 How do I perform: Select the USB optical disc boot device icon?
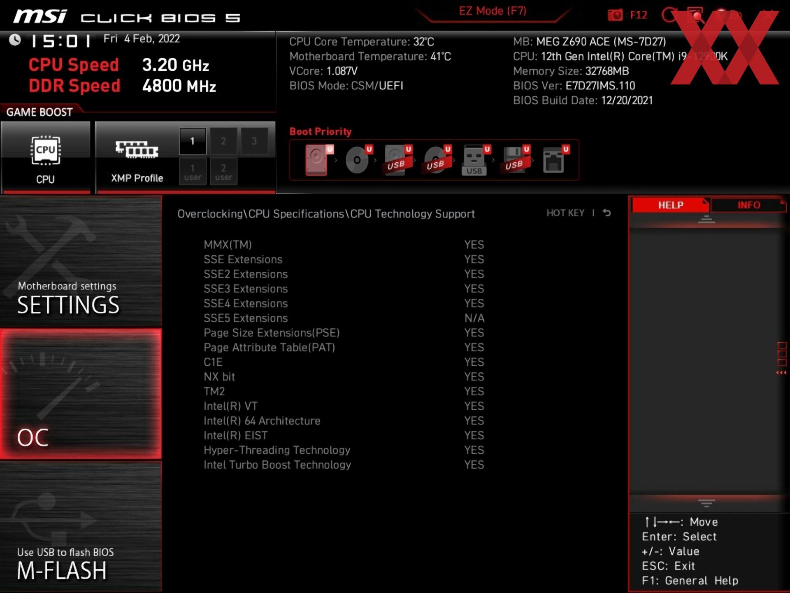click(437, 160)
